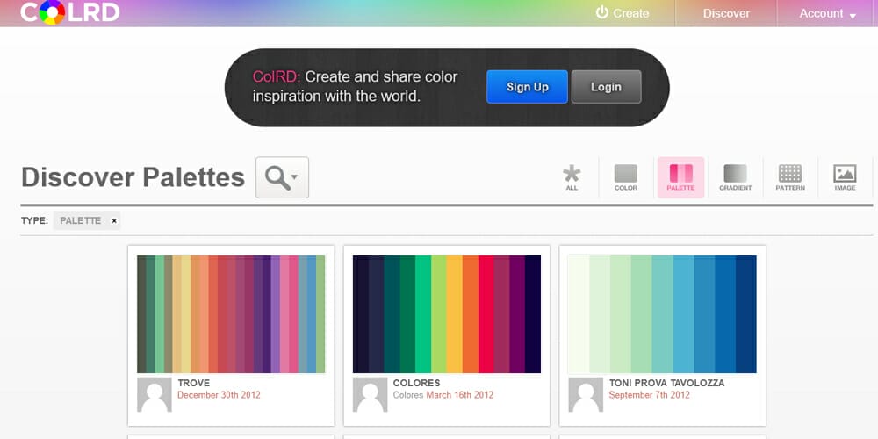Open the search magnifier dropdown
Image resolution: width=878 pixels, height=439 pixels.
(x=282, y=177)
